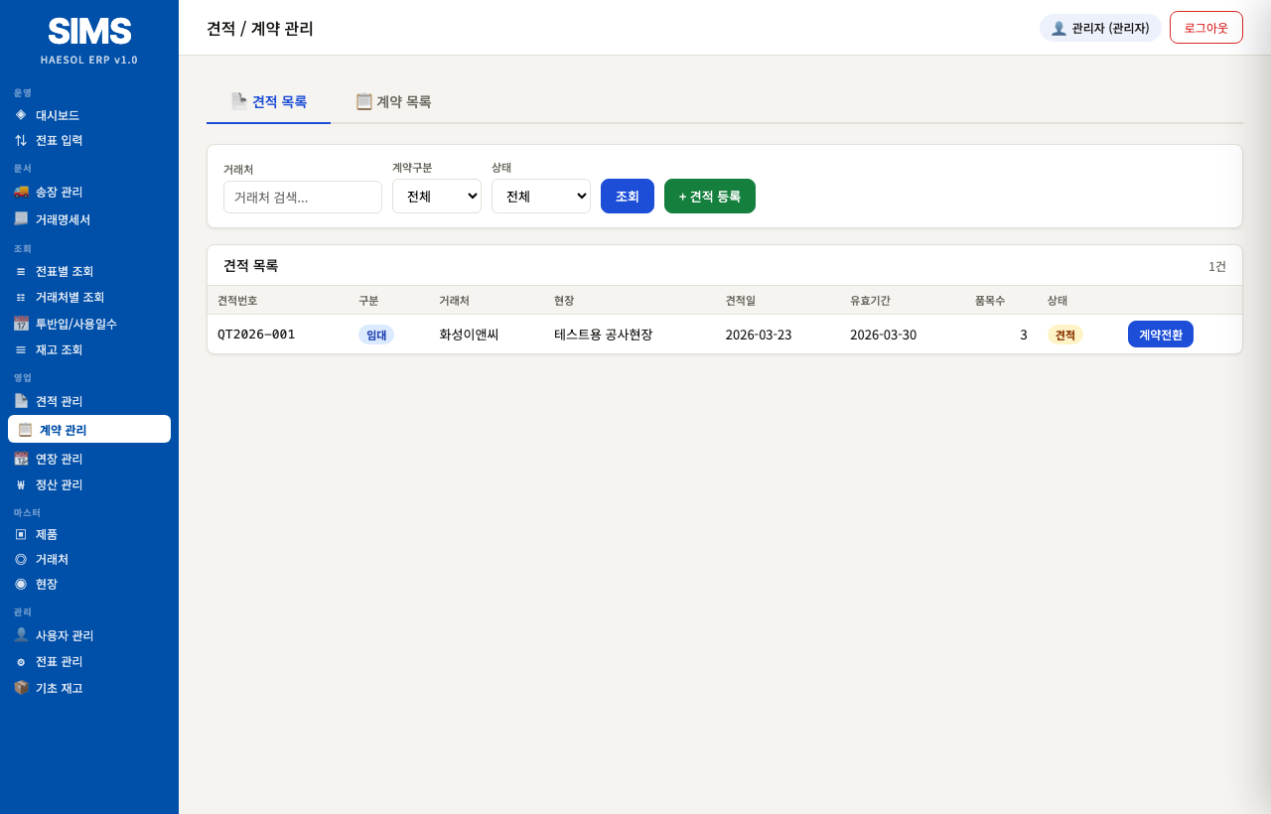Click the dashboard diamond icon in sidebar

click(x=21, y=114)
